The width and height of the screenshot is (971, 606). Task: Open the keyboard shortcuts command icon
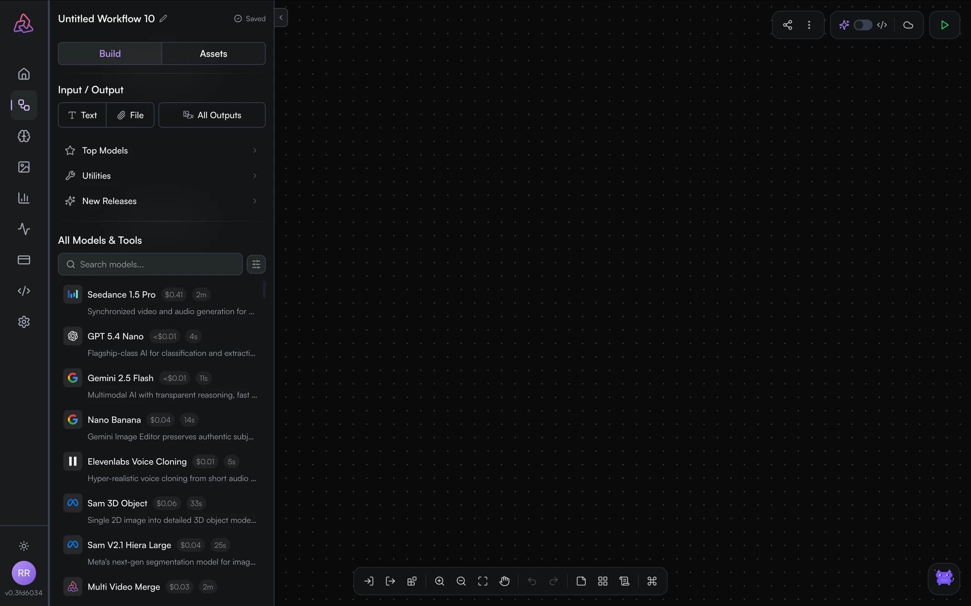[652, 581]
